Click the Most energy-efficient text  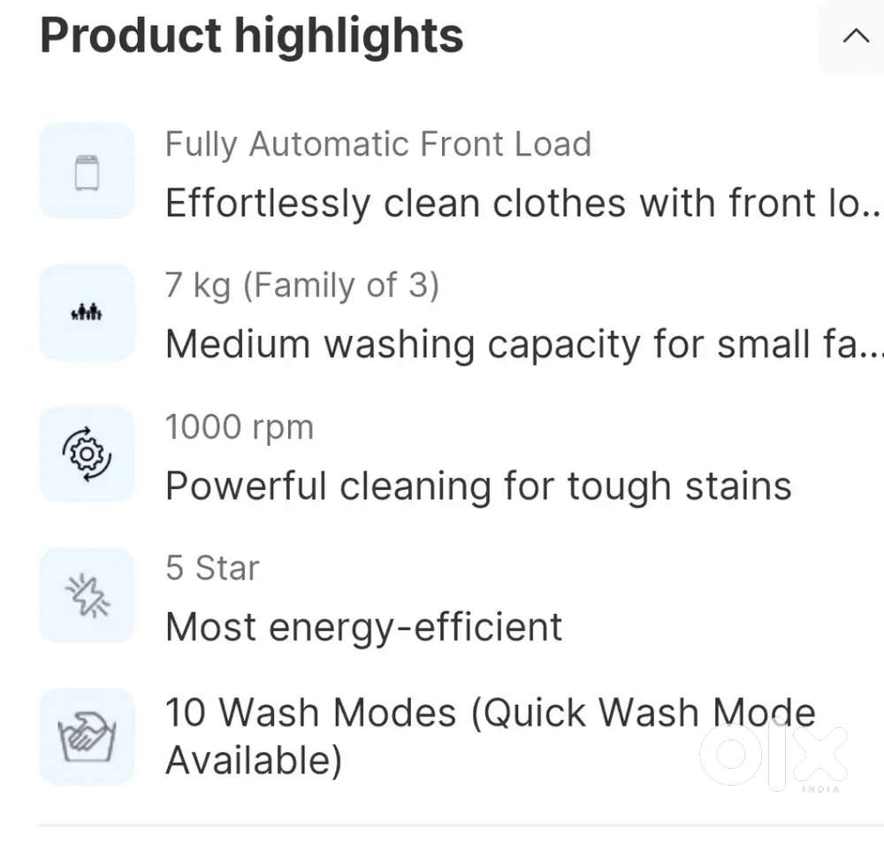coord(364,627)
